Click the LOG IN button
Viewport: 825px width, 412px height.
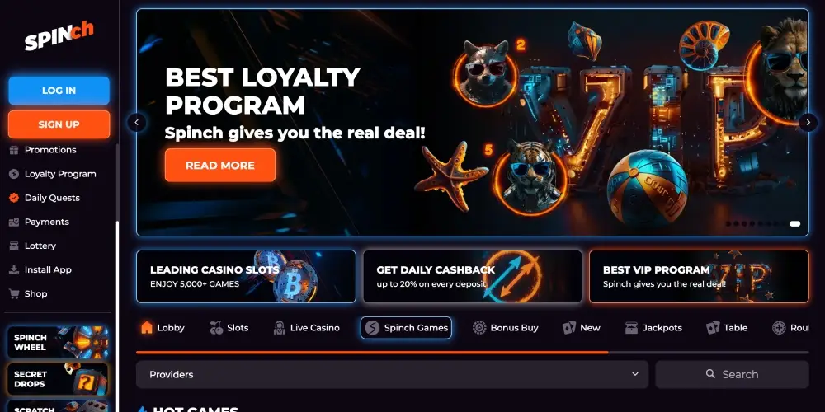(x=59, y=91)
